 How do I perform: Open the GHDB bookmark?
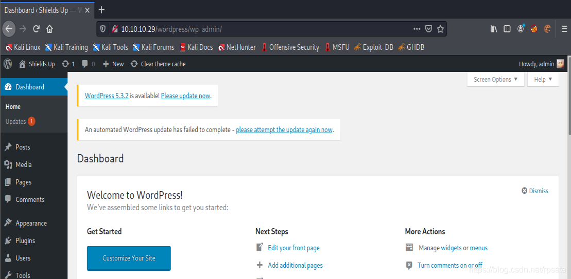(411, 47)
